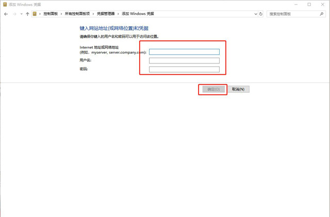Open the recent locations dropdown arrow
This screenshot has width=330, height=217.
(21, 14)
